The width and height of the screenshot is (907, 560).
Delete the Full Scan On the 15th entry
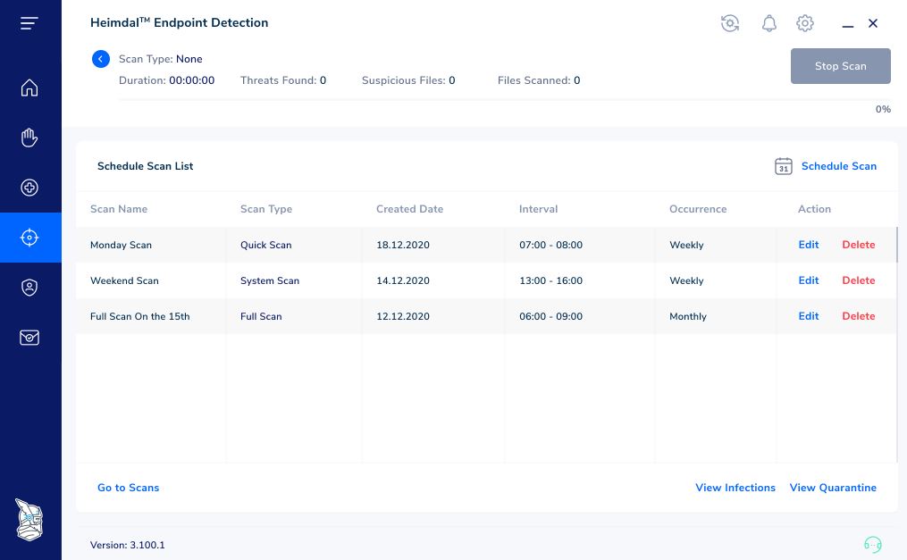point(859,316)
